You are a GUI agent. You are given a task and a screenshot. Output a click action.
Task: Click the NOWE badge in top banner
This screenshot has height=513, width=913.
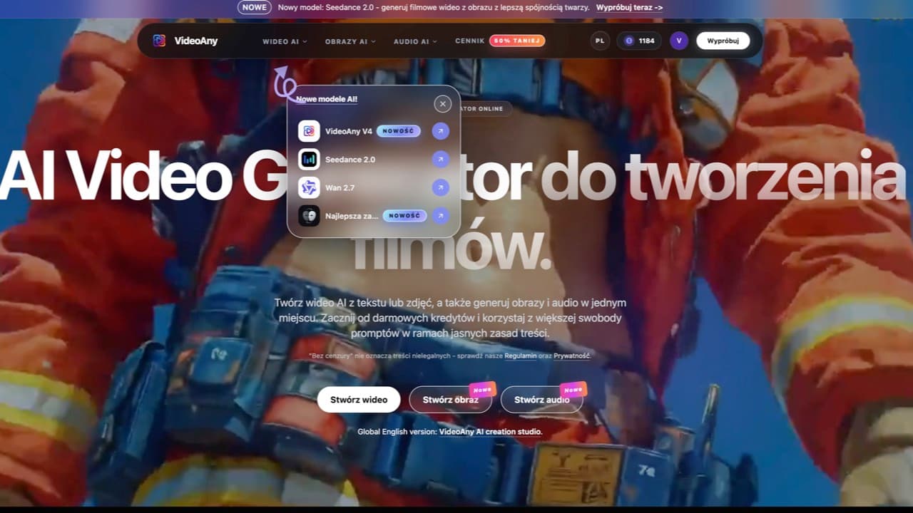(x=254, y=7)
